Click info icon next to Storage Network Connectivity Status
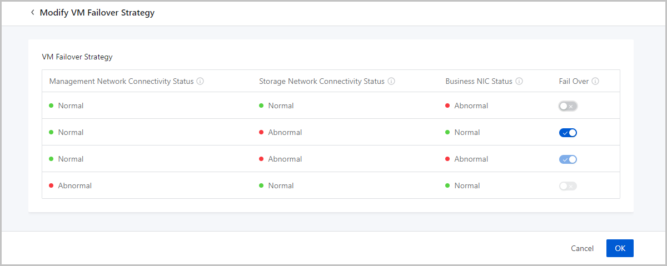Viewport: 667px width, 266px height. pos(391,81)
